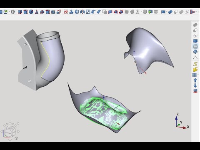Click the curly braces macro icon

coord(13,12)
